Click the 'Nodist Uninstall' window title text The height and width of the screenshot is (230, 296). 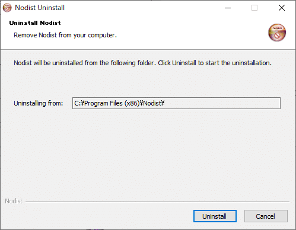tap(40, 8)
